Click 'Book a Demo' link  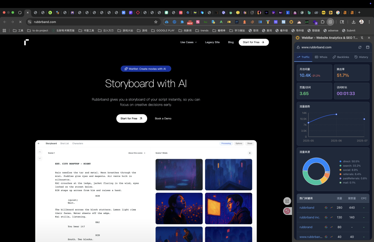163,119
